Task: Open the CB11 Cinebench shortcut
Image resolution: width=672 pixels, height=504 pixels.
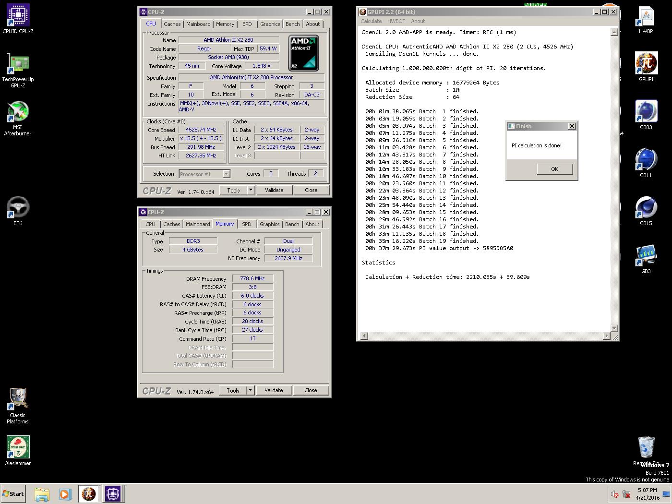Action: point(646,163)
